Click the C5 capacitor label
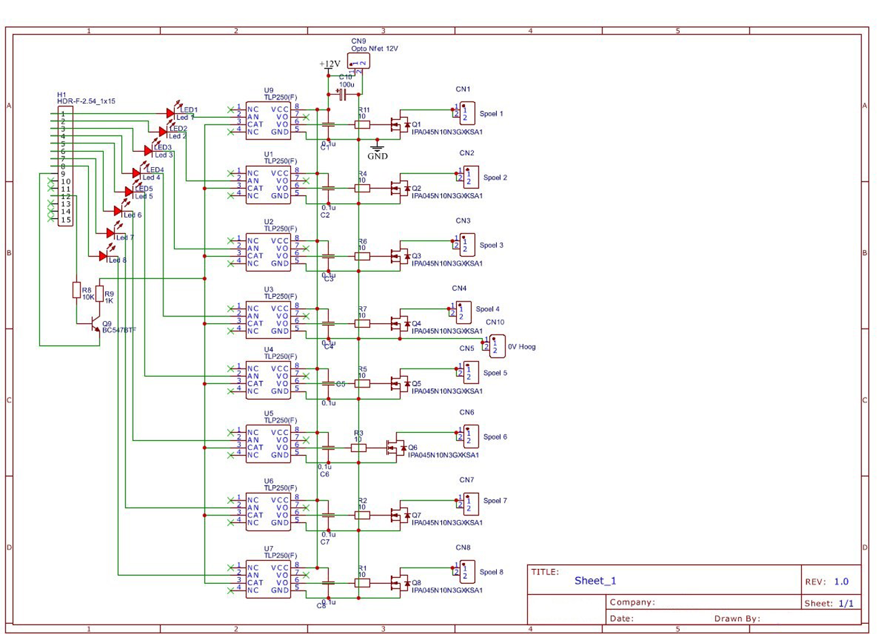Screen dimensions: 881x634 (340, 384)
